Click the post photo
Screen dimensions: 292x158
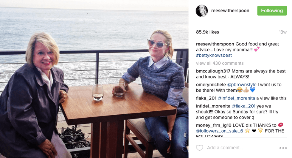(x=94, y=79)
